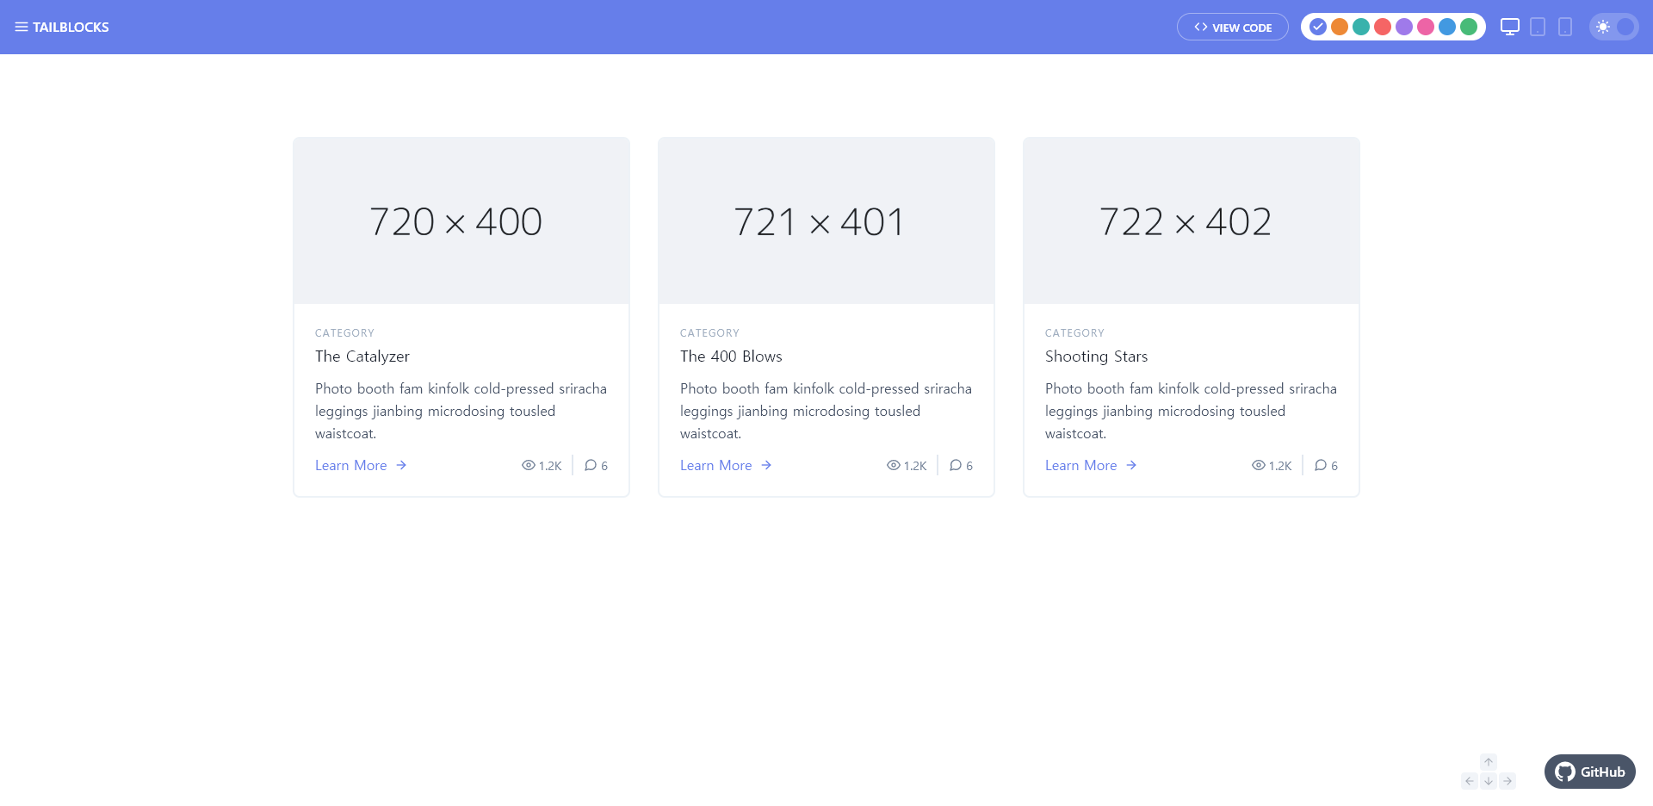Toggle the dark mode switch
The width and height of the screenshot is (1653, 806).
click(x=1614, y=28)
